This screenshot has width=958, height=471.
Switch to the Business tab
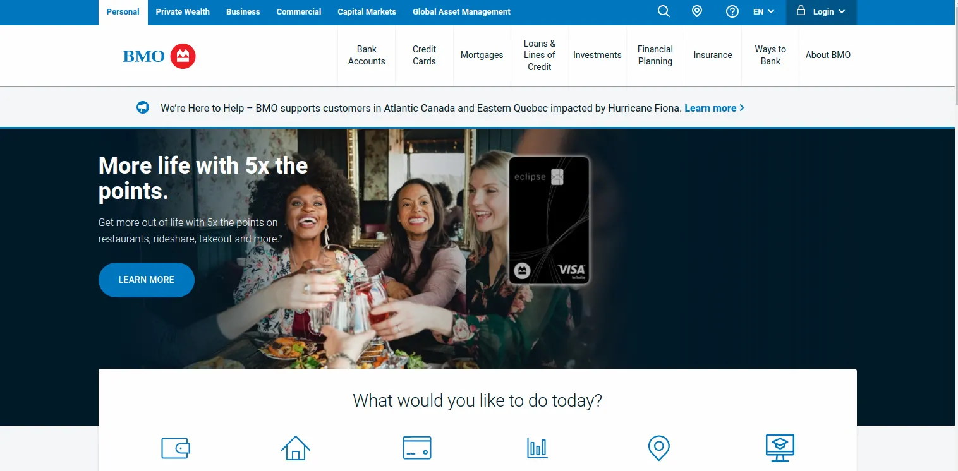243,12
